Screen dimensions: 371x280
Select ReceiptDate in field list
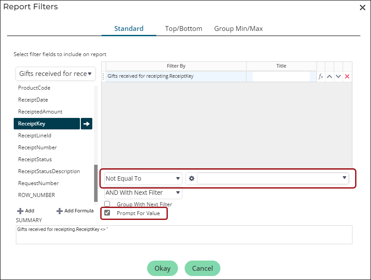coord(33,100)
